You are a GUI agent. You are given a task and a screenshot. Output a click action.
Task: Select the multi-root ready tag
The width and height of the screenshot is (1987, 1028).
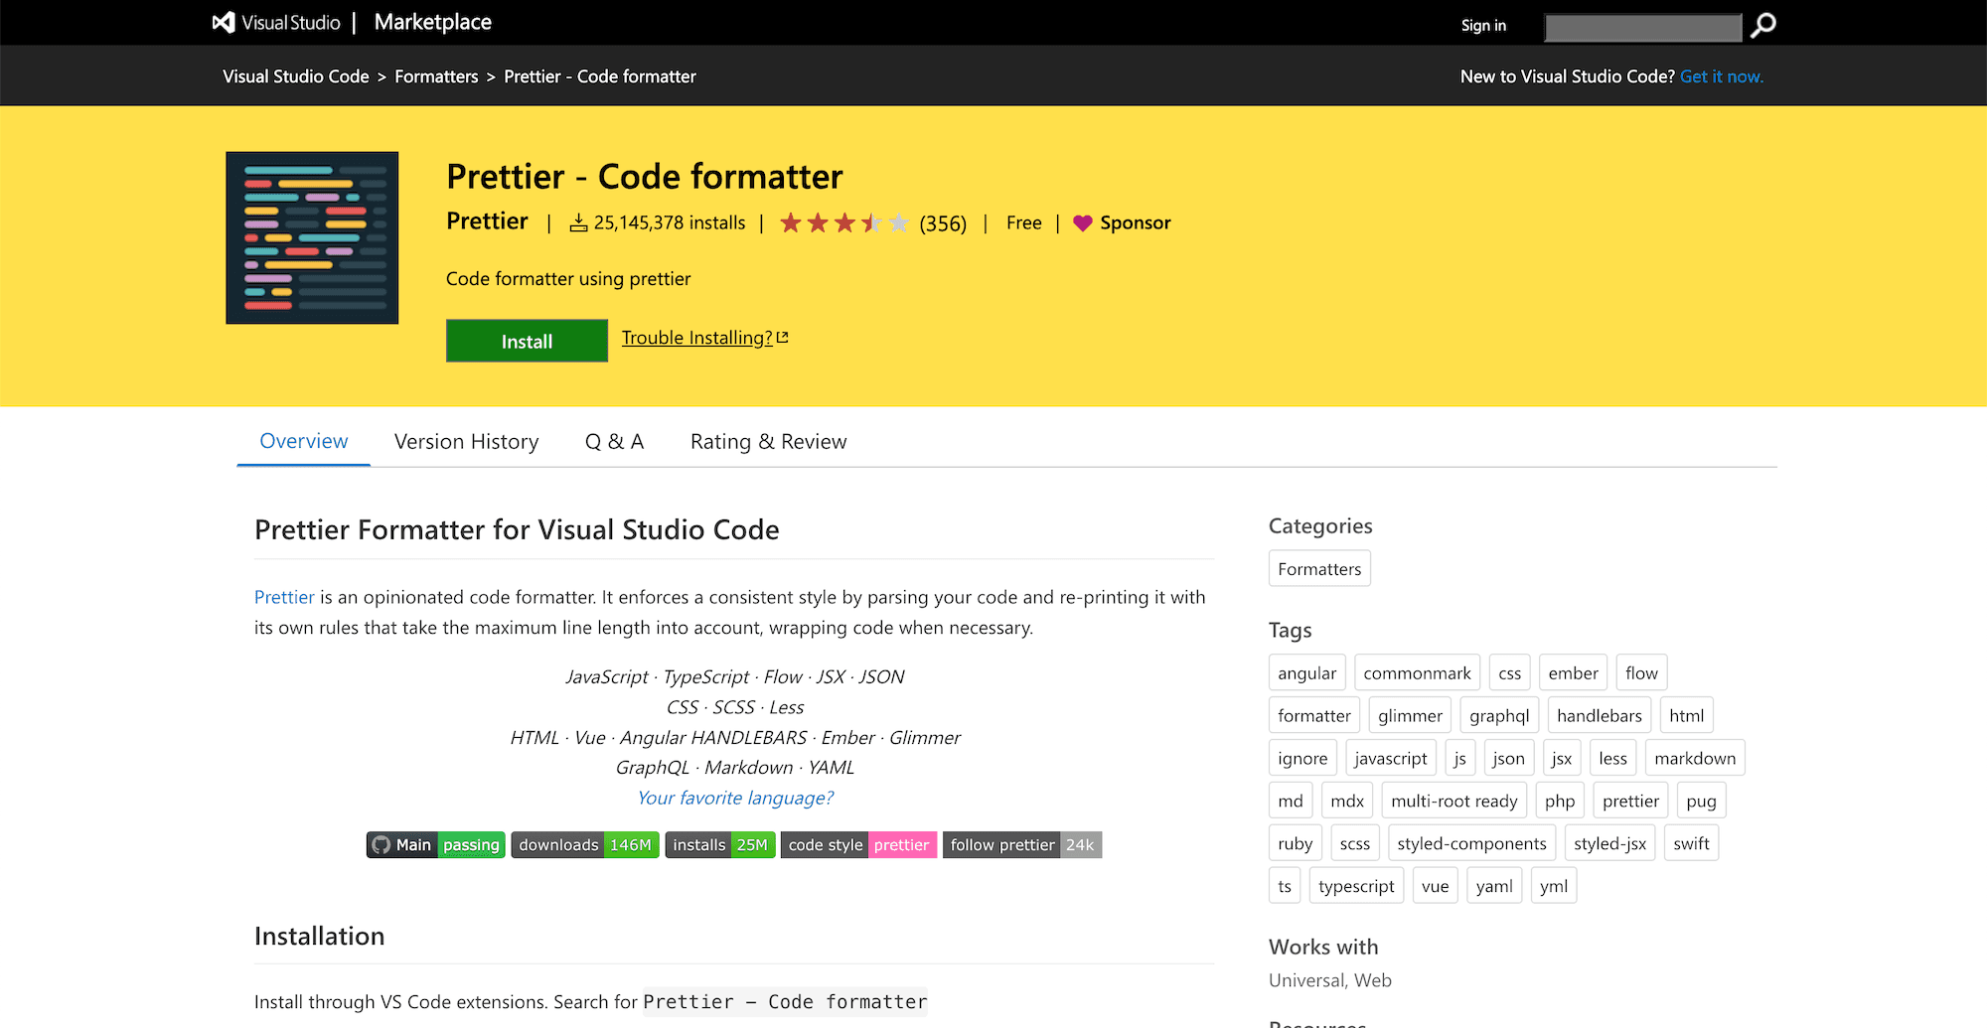click(1454, 802)
